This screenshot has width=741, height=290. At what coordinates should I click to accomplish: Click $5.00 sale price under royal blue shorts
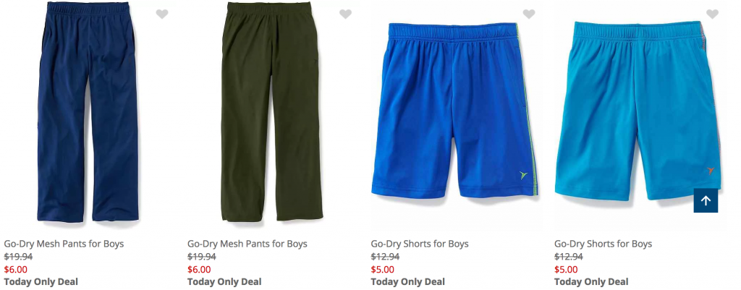click(383, 270)
